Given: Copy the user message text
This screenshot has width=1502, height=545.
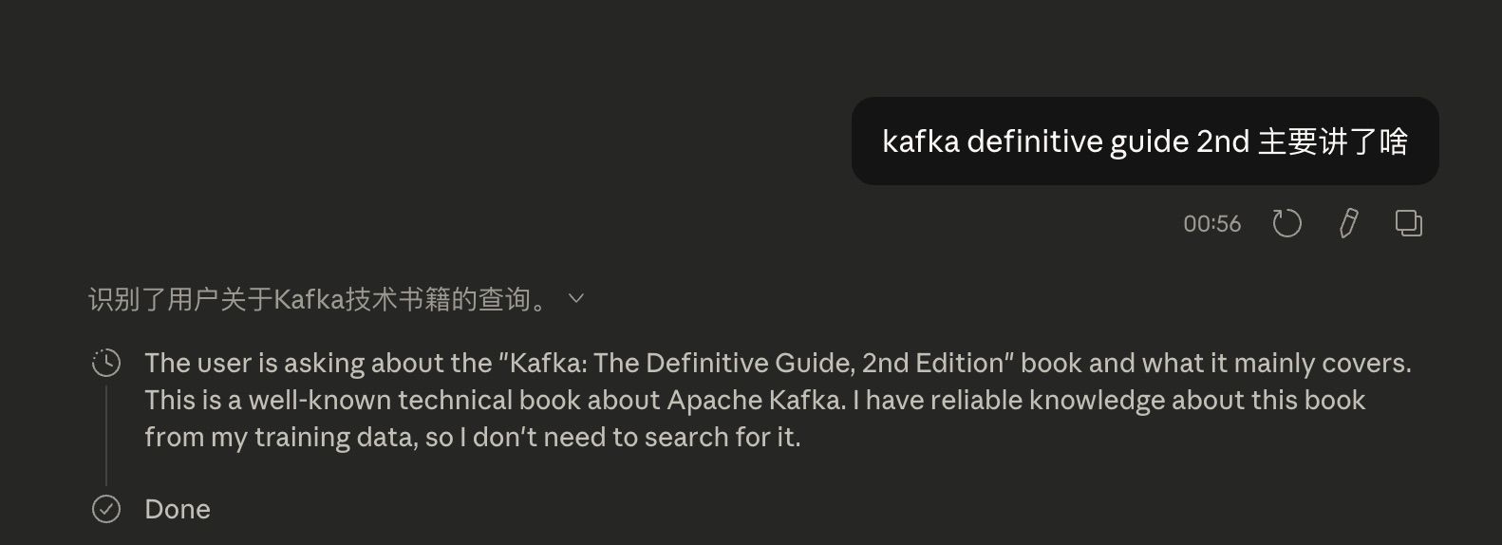Looking at the screenshot, I should [x=1408, y=224].
